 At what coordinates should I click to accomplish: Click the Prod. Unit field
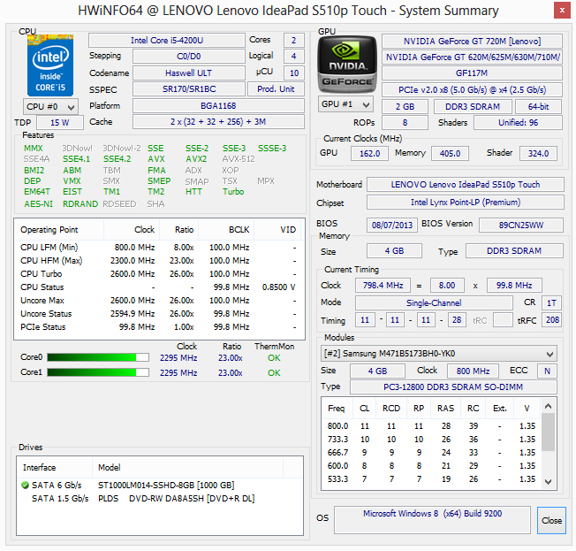coord(276,89)
